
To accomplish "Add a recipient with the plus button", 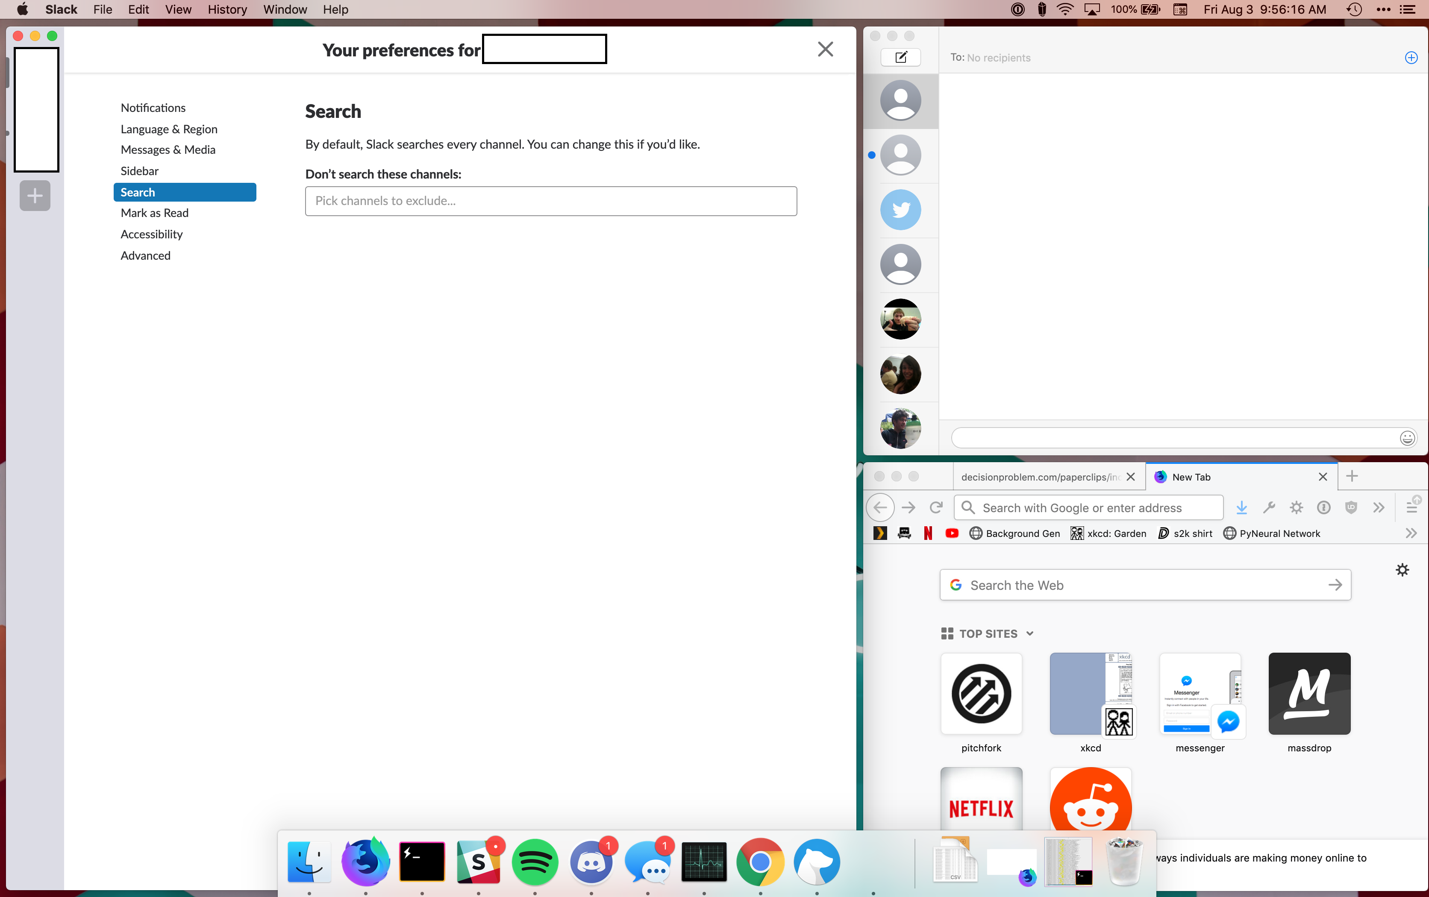I will pos(1411,58).
